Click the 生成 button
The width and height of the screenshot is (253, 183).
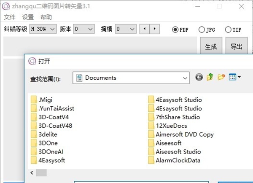click(x=211, y=46)
